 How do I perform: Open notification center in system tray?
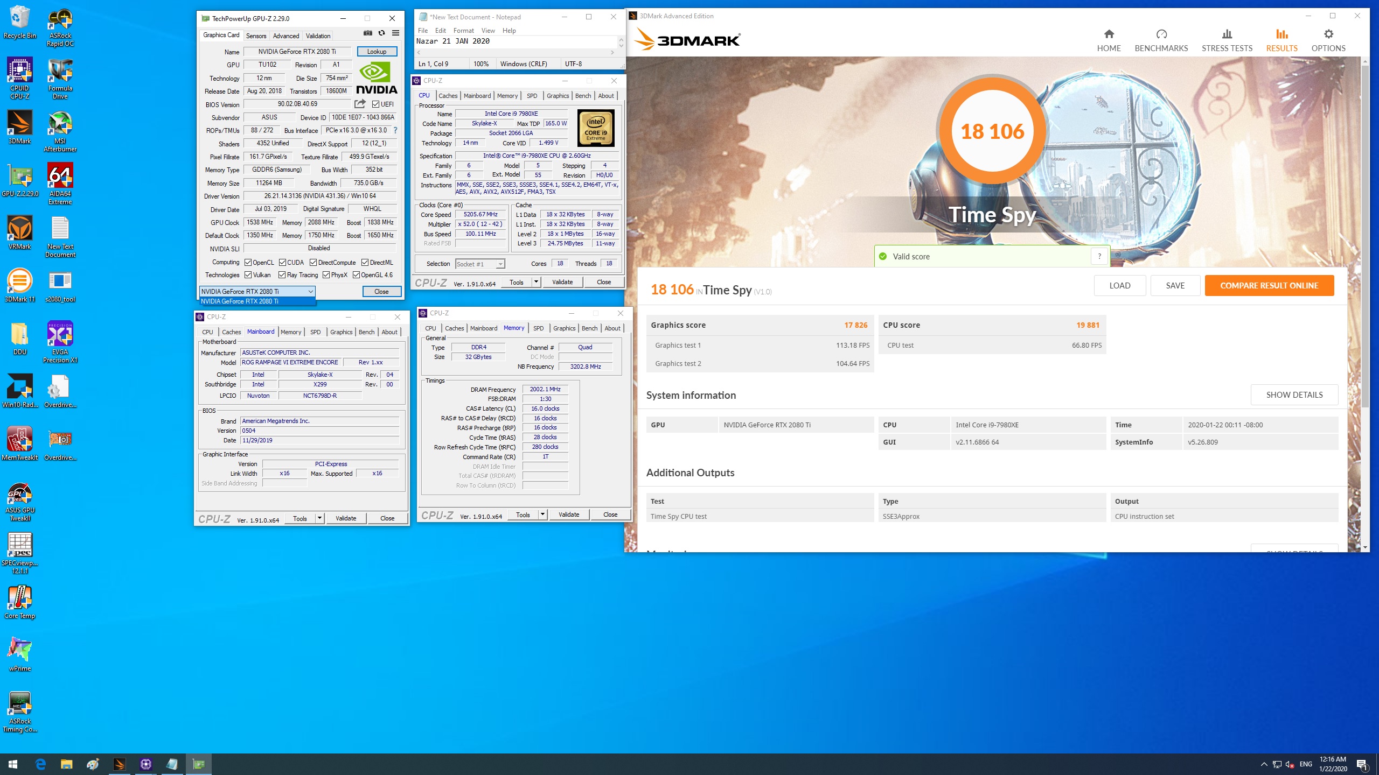coord(1362,764)
